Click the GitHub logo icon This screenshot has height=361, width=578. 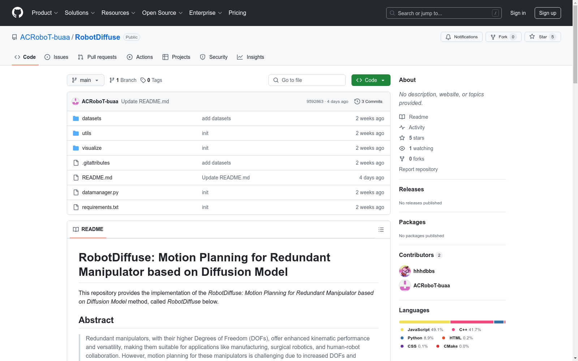pyautogui.click(x=17, y=13)
